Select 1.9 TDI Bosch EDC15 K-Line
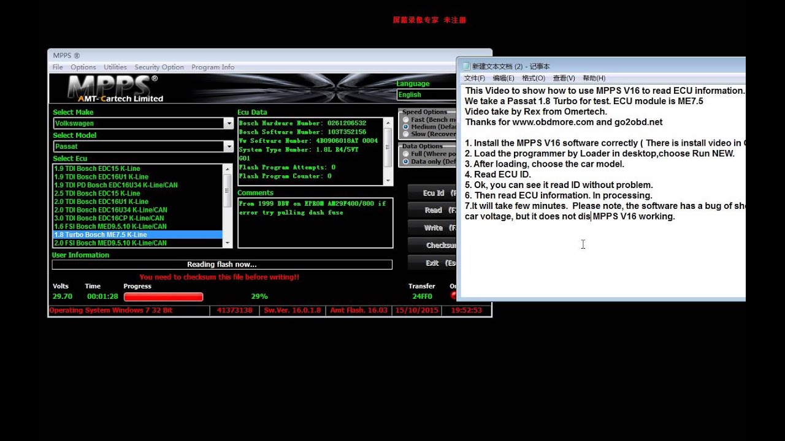The image size is (785, 441). tap(97, 168)
